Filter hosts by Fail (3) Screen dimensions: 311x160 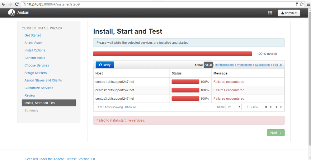click(x=278, y=65)
